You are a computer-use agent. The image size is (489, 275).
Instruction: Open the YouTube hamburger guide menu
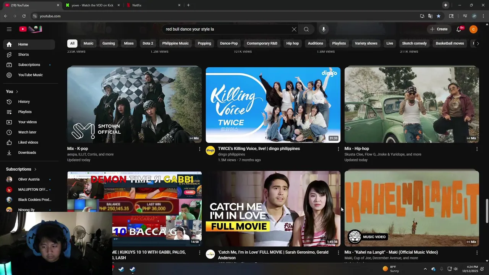point(9,29)
